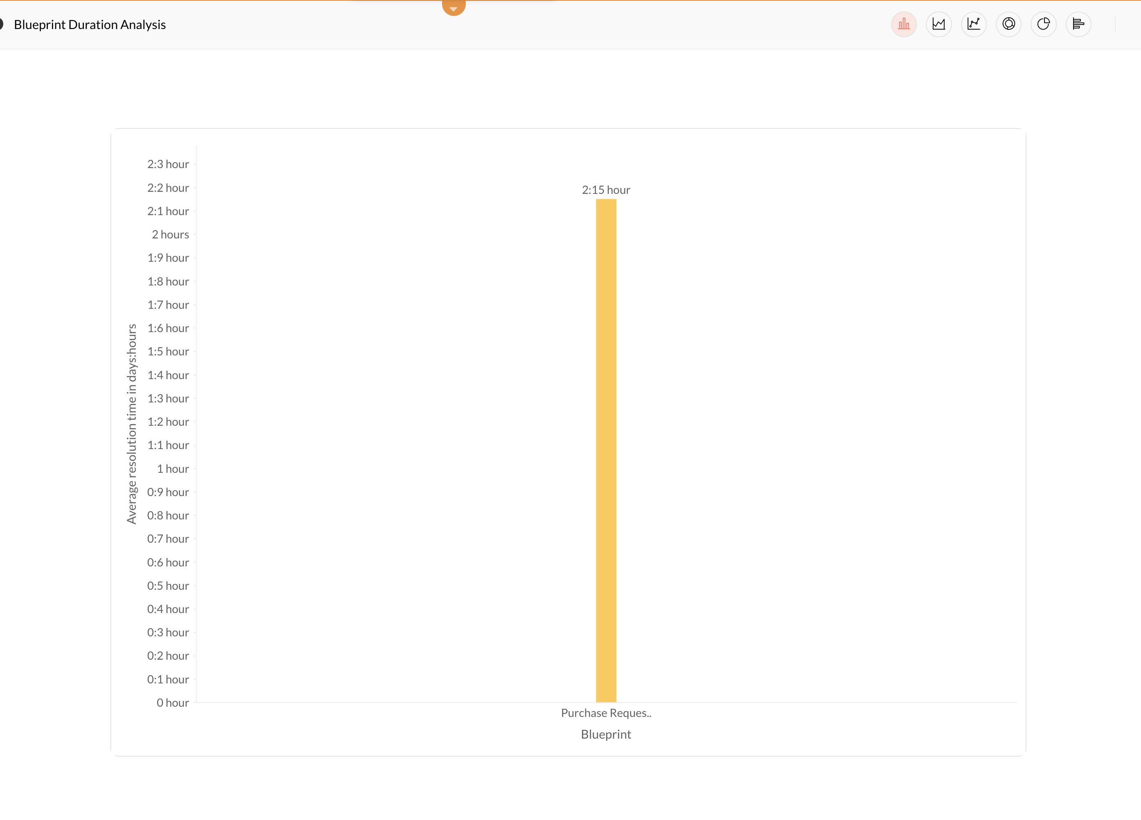Click the 2 hours y-axis tick label
This screenshot has height=820, width=1141.
point(170,234)
